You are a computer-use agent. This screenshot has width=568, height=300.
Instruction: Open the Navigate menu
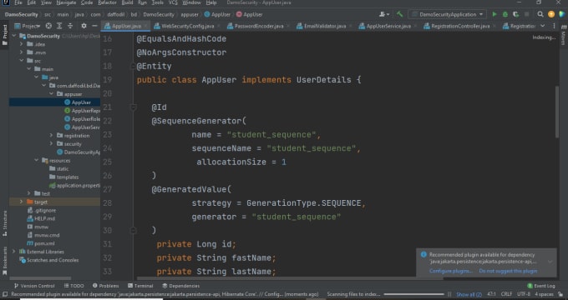pos(66,2)
